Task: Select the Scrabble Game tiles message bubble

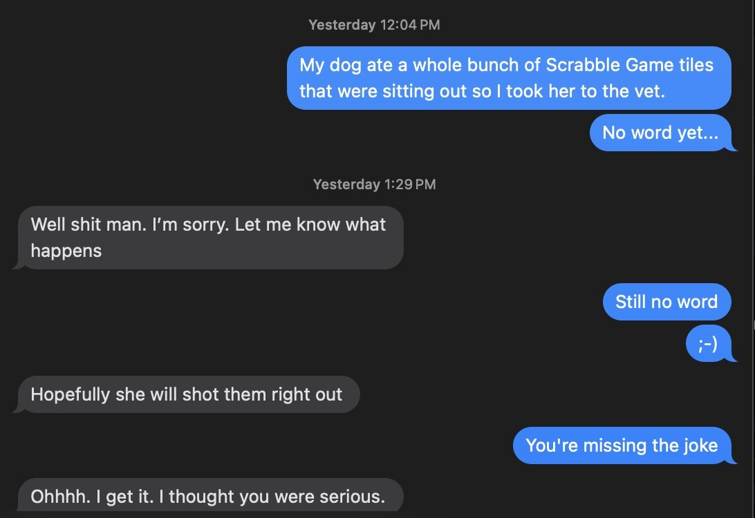Action: pos(508,78)
